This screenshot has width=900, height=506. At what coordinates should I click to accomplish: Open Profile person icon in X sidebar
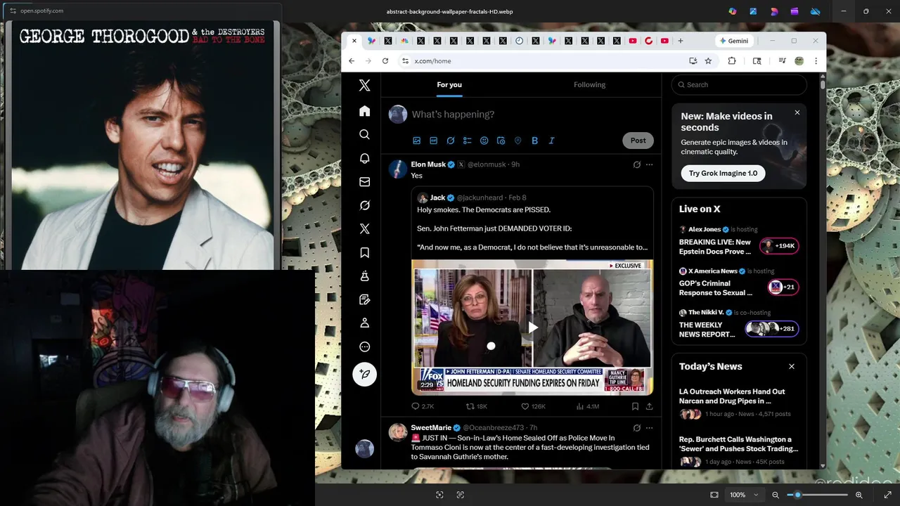coord(364,323)
